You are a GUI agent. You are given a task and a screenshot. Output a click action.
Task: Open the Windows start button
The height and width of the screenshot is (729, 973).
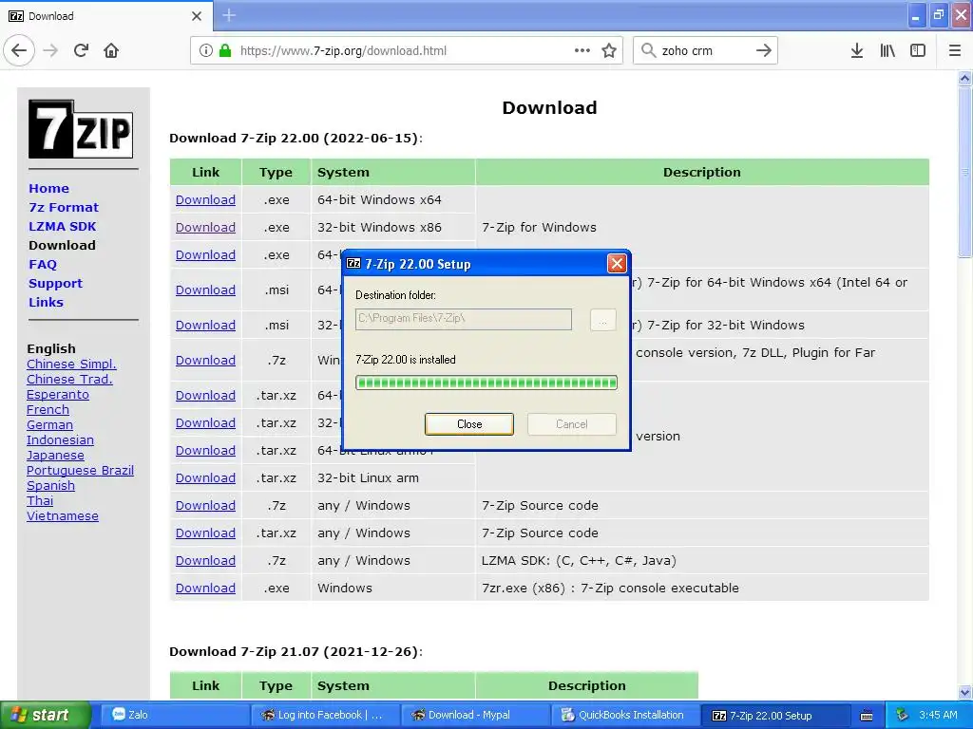[x=46, y=715]
